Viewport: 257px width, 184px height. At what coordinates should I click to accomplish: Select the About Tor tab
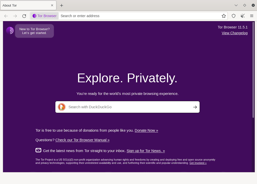pos(25,5)
